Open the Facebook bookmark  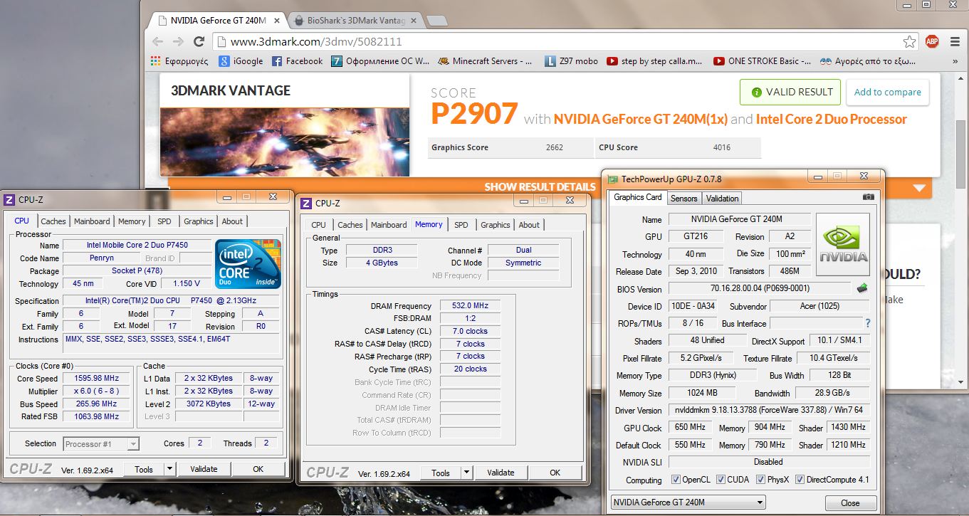pos(298,61)
